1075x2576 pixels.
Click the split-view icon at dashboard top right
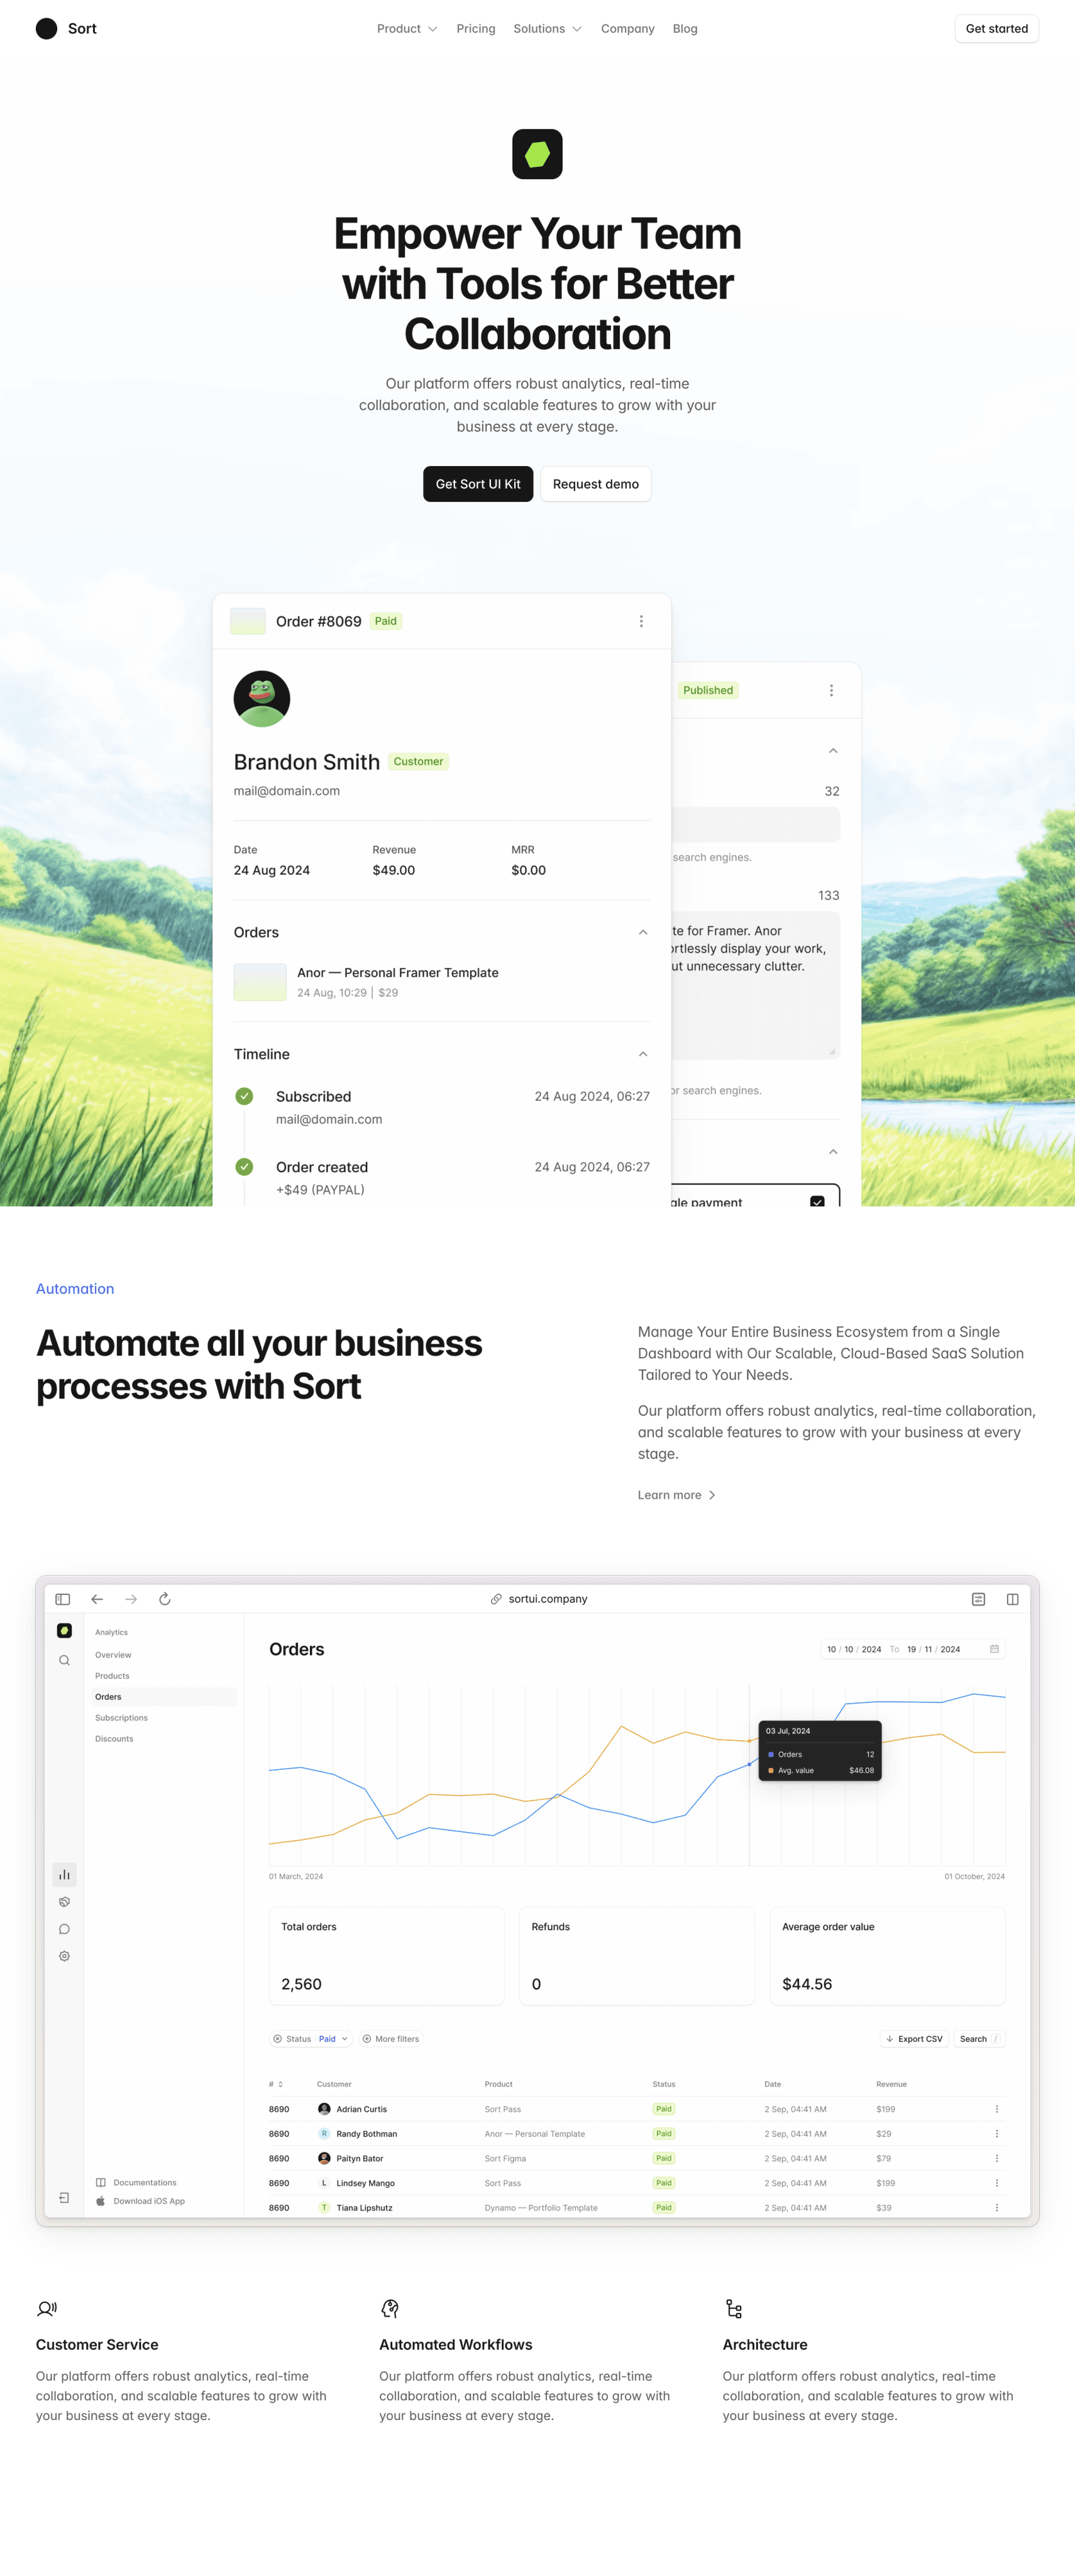click(1012, 1599)
